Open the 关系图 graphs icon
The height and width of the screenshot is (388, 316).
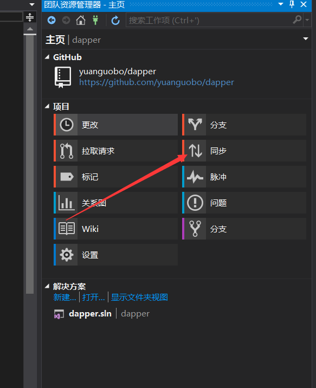67,203
